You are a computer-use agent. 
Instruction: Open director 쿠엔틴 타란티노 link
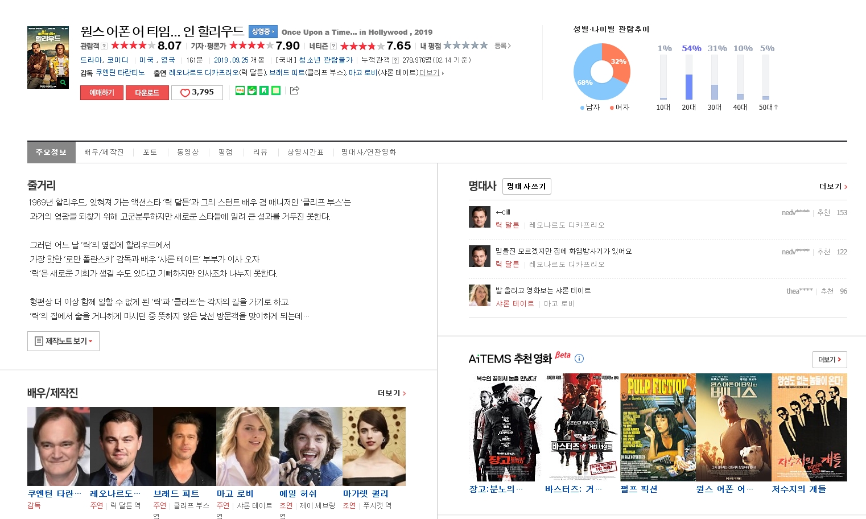[120, 73]
